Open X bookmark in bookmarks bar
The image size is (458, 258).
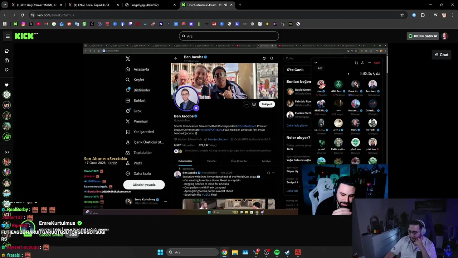(x=31, y=24)
